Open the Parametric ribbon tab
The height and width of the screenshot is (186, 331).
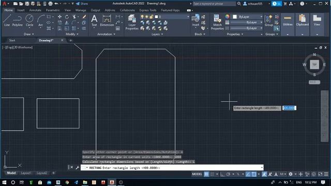[x=53, y=10]
